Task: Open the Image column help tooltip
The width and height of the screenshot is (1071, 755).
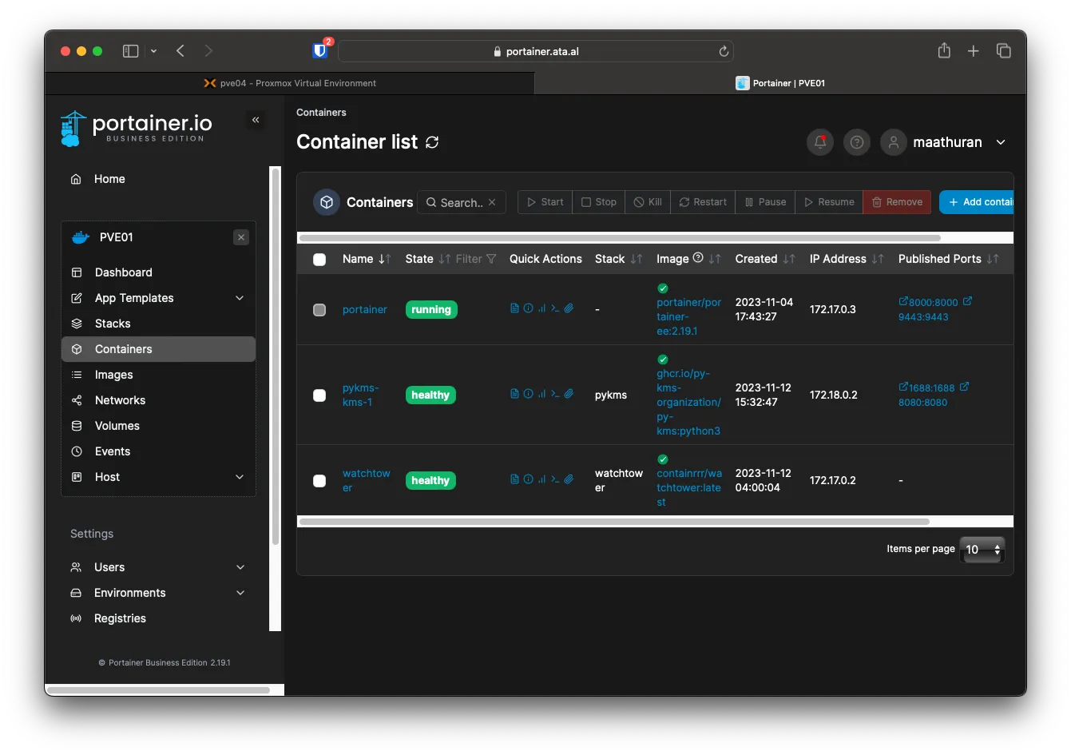Action: [698, 258]
